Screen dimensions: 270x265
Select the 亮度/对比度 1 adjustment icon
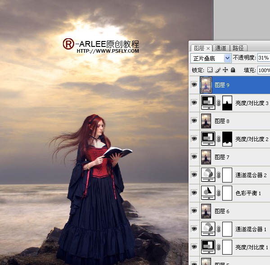(207, 247)
